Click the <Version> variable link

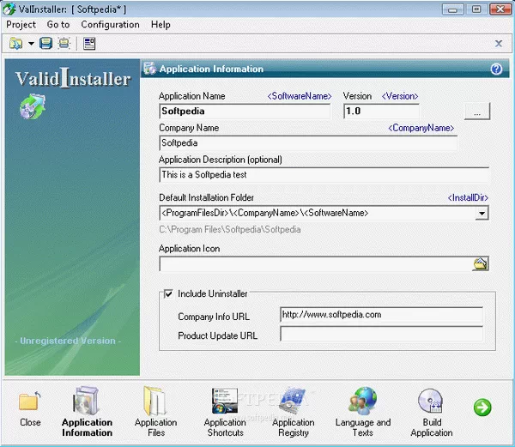coord(400,96)
